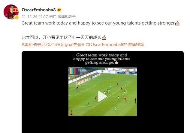The height and width of the screenshot is (133, 190).
Task: Play the football match video
Action: (x=102, y=96)
